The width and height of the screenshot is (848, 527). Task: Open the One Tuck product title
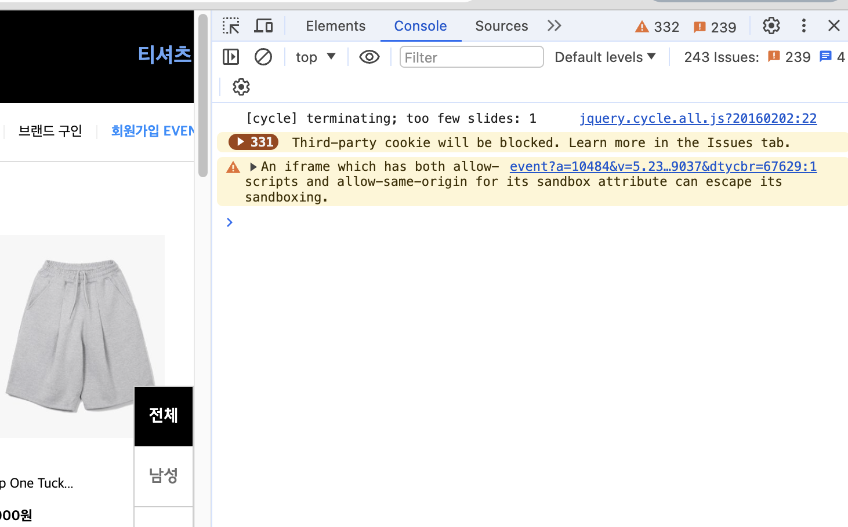click(37, 483)
